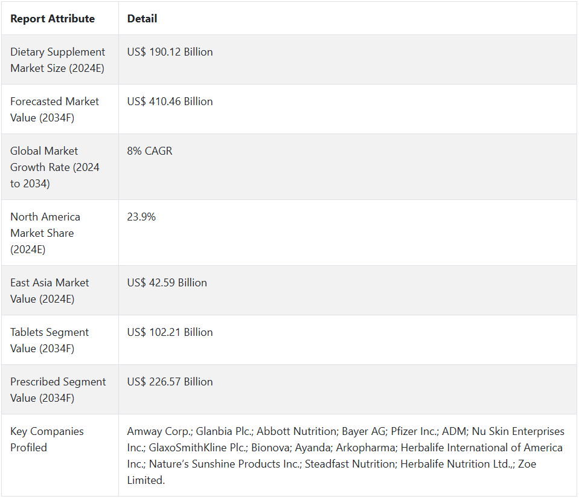Select the East Asia Market Value cell
Image resolution: width=579 pixels, height=499 pixels.
click(50, 291)
